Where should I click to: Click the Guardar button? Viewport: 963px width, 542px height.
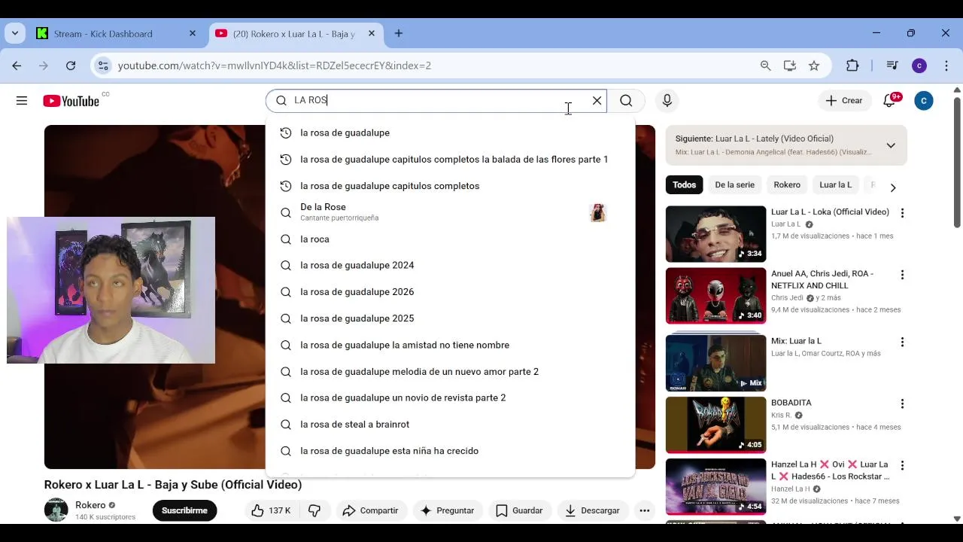[519, 510]
